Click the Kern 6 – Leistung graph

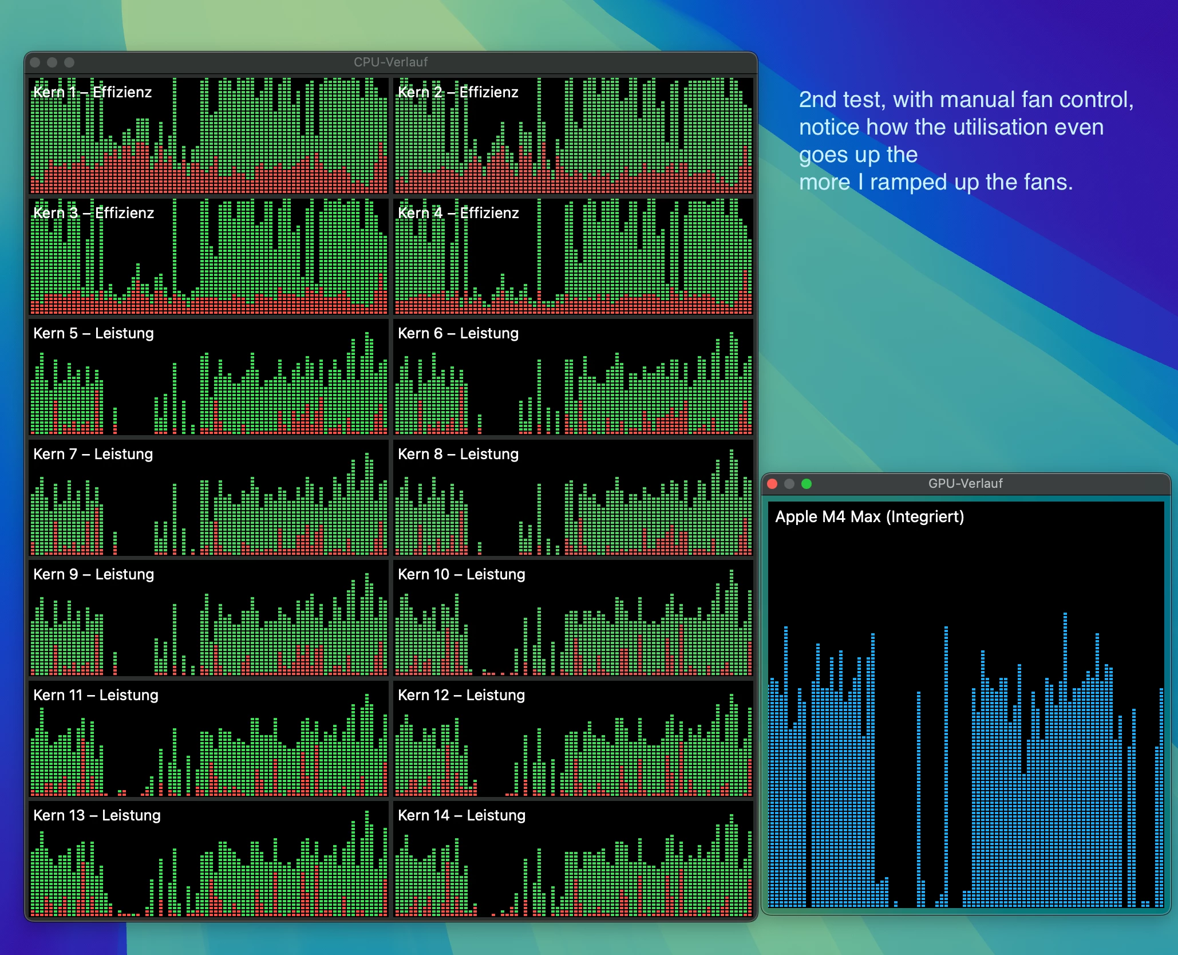pyautogui.click(x=573, y=377)
